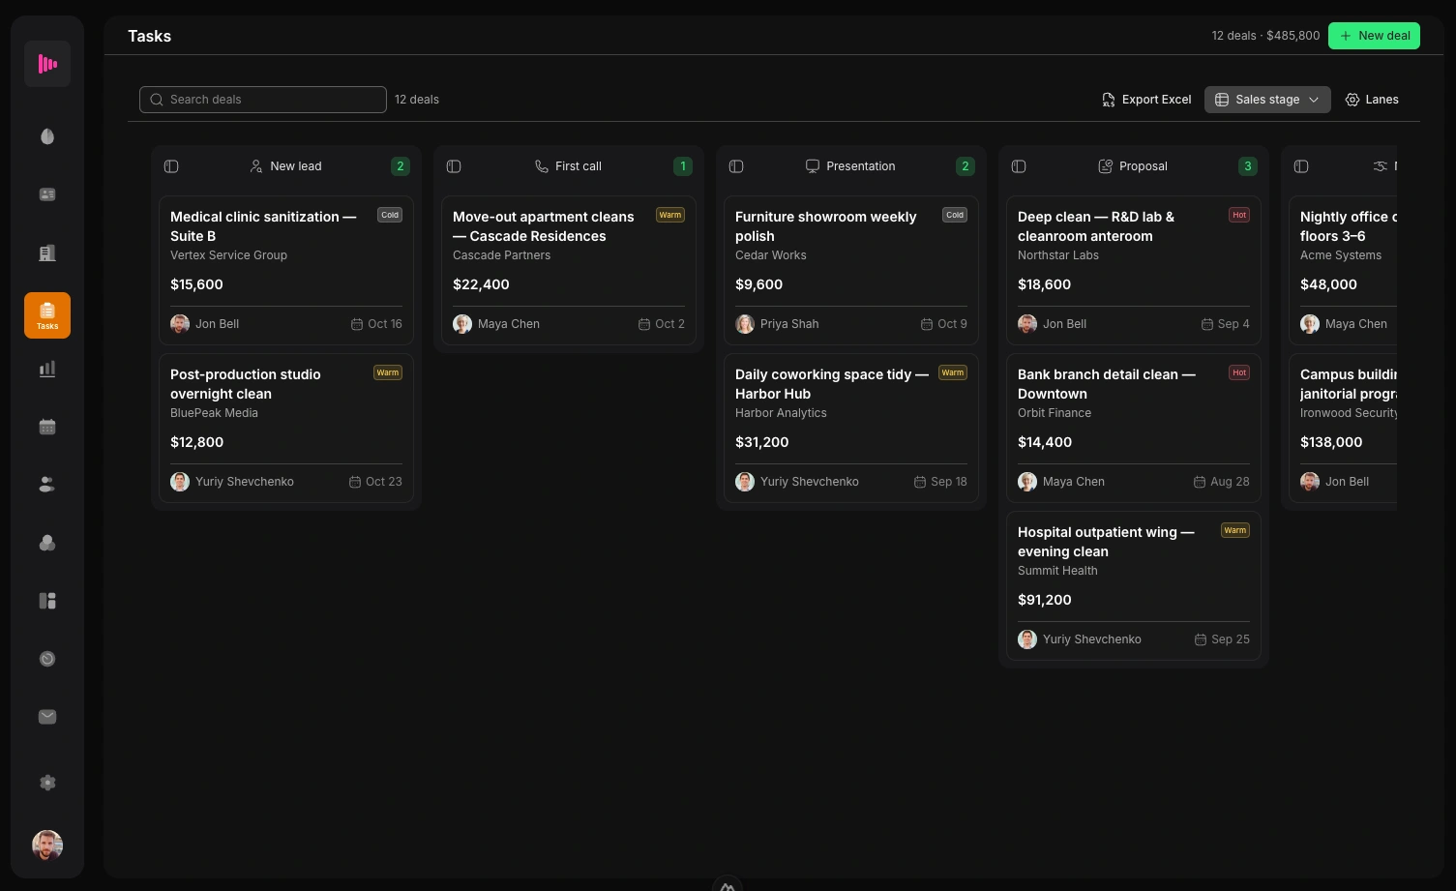The height and width of the screenshot is (891, 1456).
Task: Click the handshake icon in the fifth lane header
Action: 1381,166
